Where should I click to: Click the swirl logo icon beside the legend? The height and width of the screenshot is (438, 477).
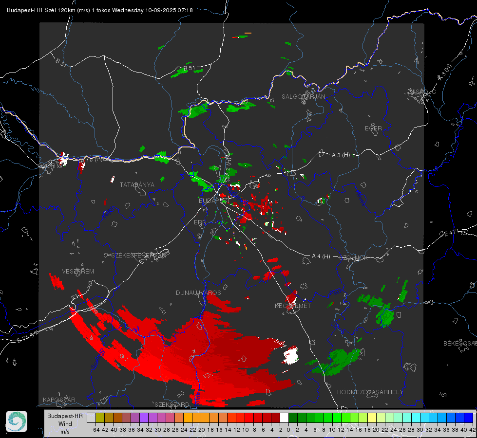click(17, 421)
